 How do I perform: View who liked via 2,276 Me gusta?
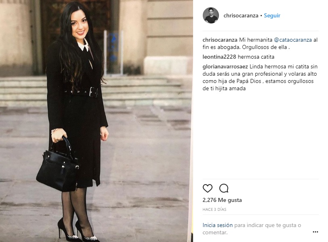pos(222,200)
